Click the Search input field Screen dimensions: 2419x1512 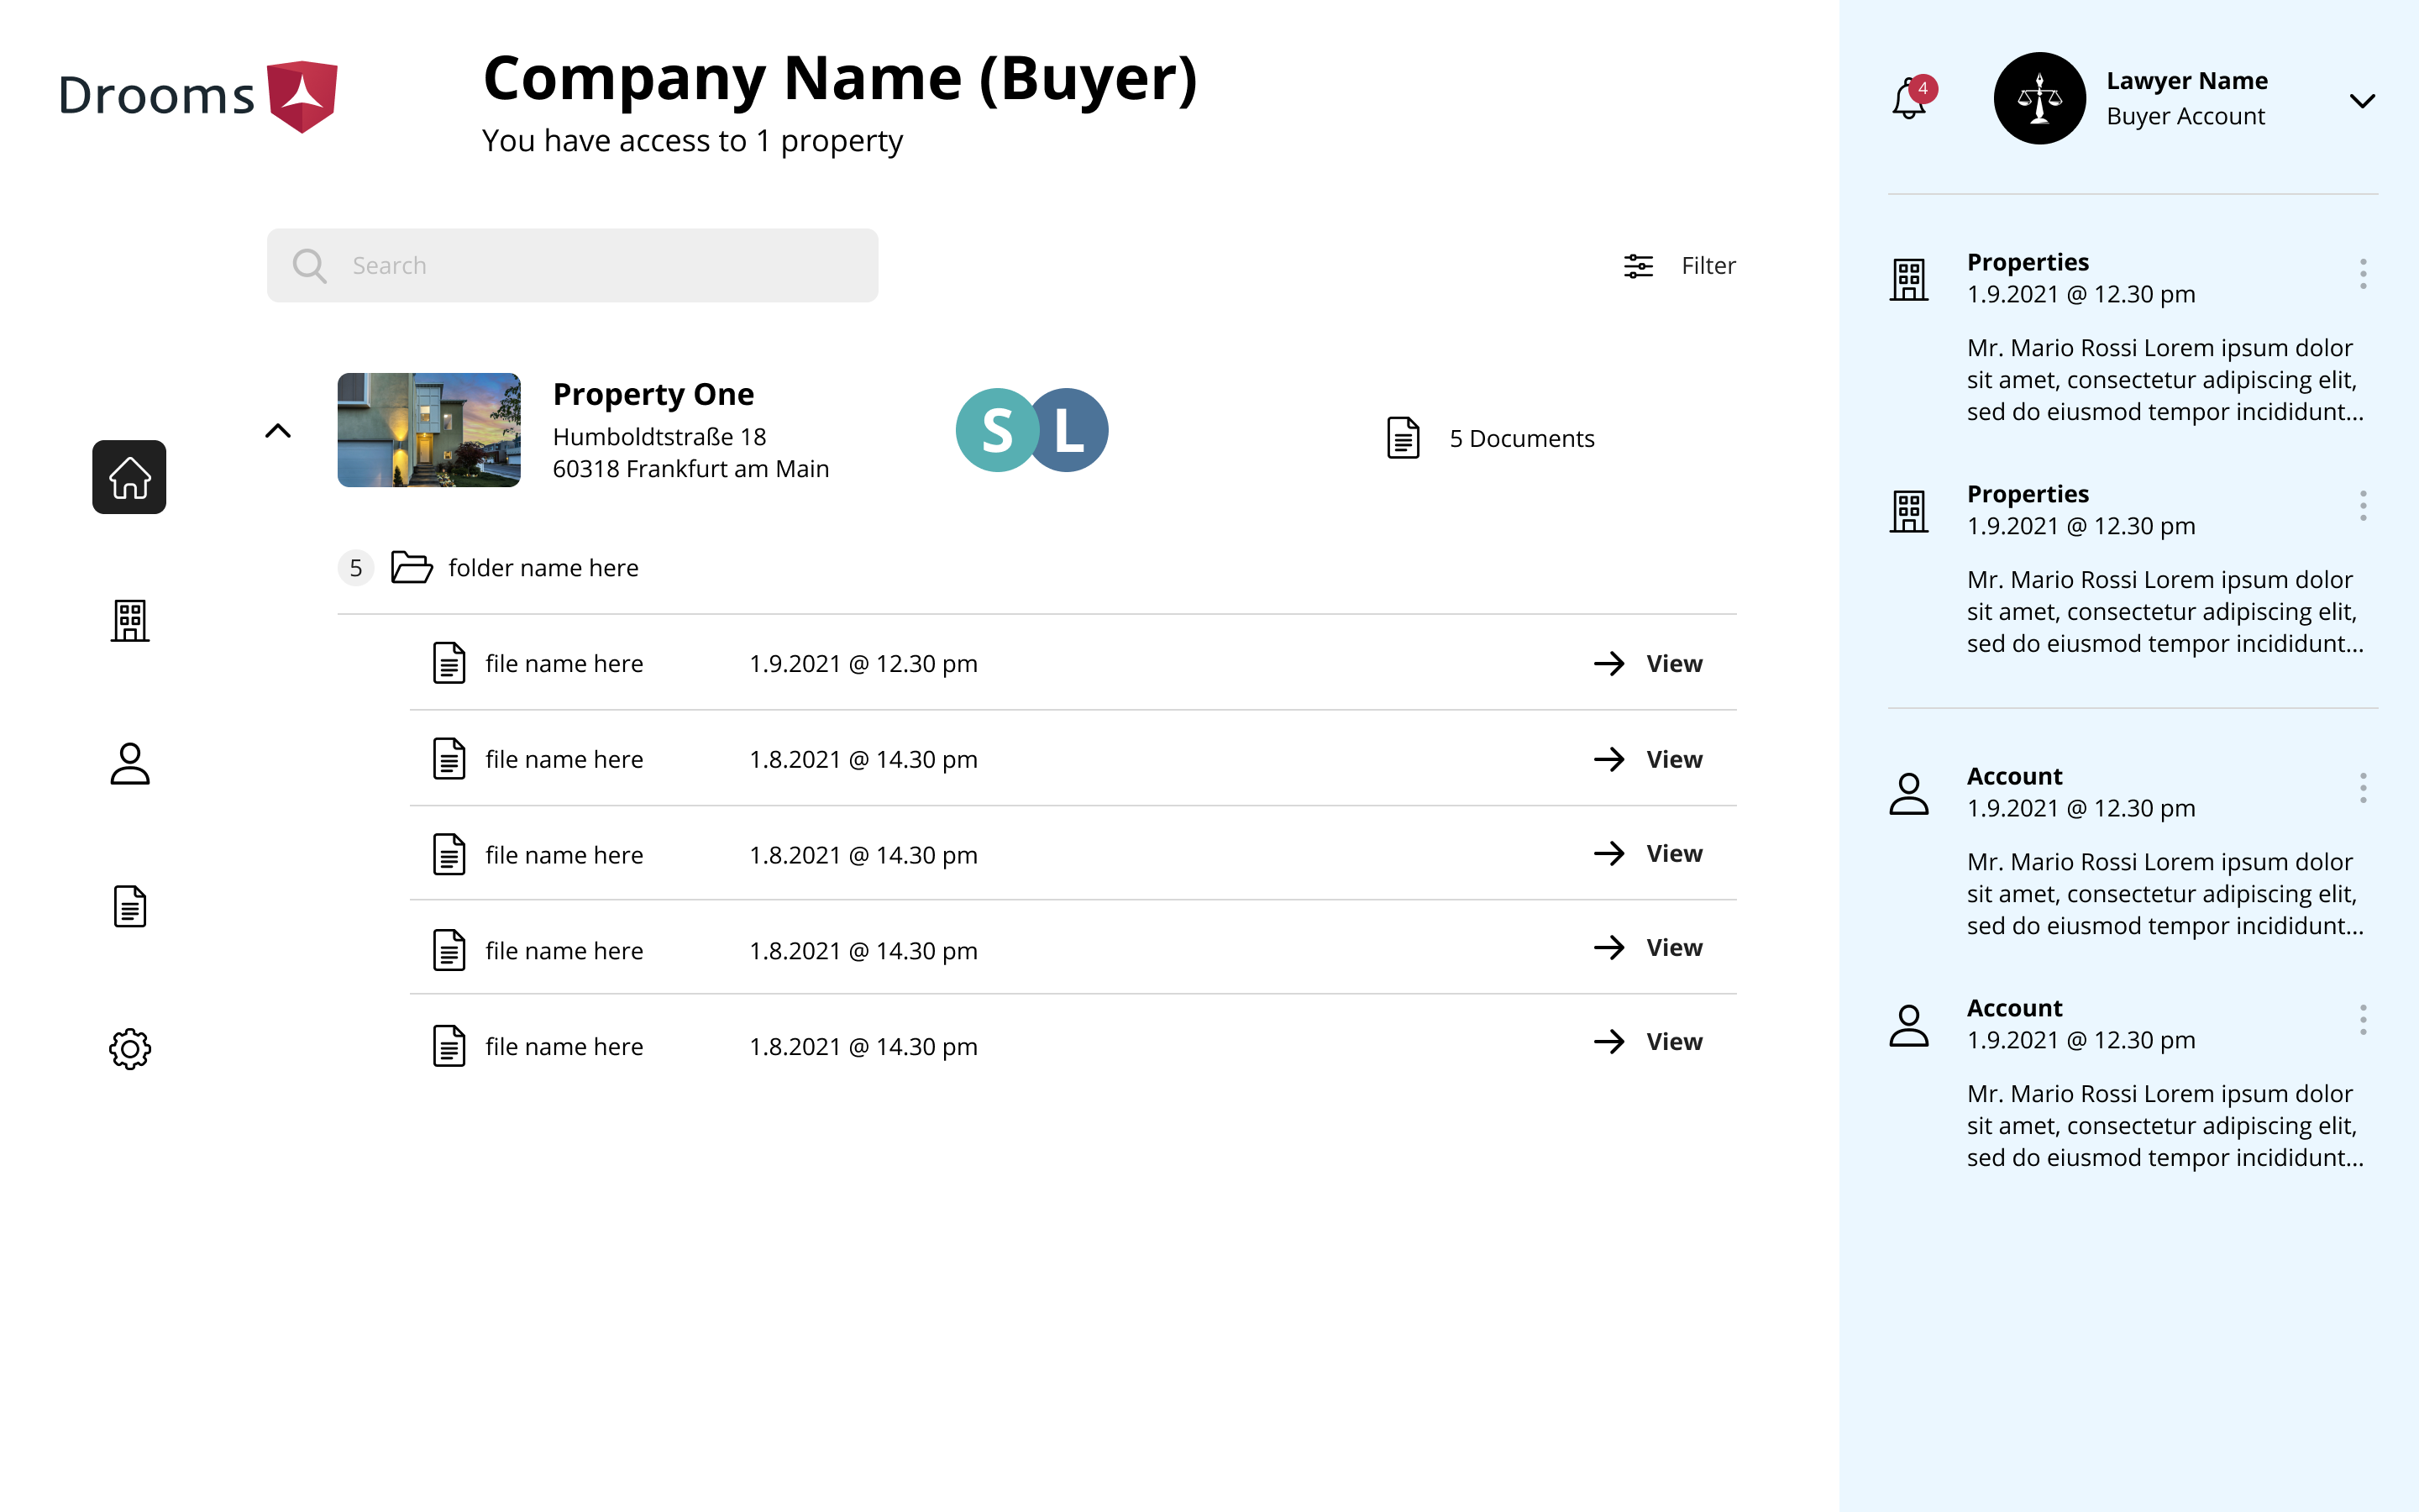point(572,265)
